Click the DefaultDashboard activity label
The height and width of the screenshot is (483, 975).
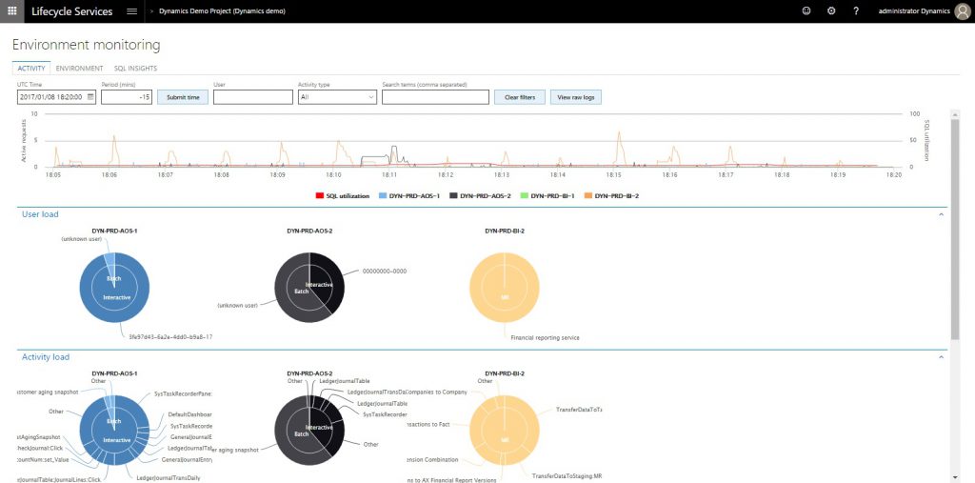[190, 414]
